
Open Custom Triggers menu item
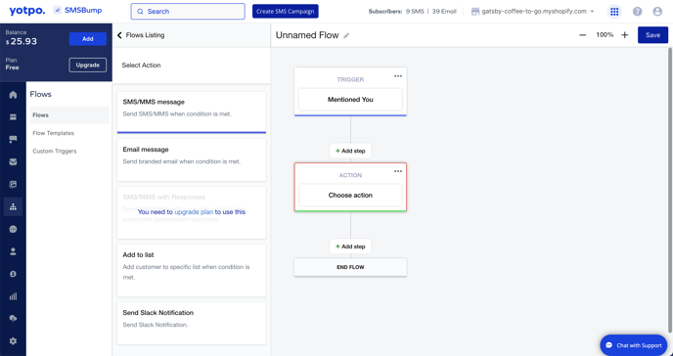pyautogui.click(x=55, y=151)
